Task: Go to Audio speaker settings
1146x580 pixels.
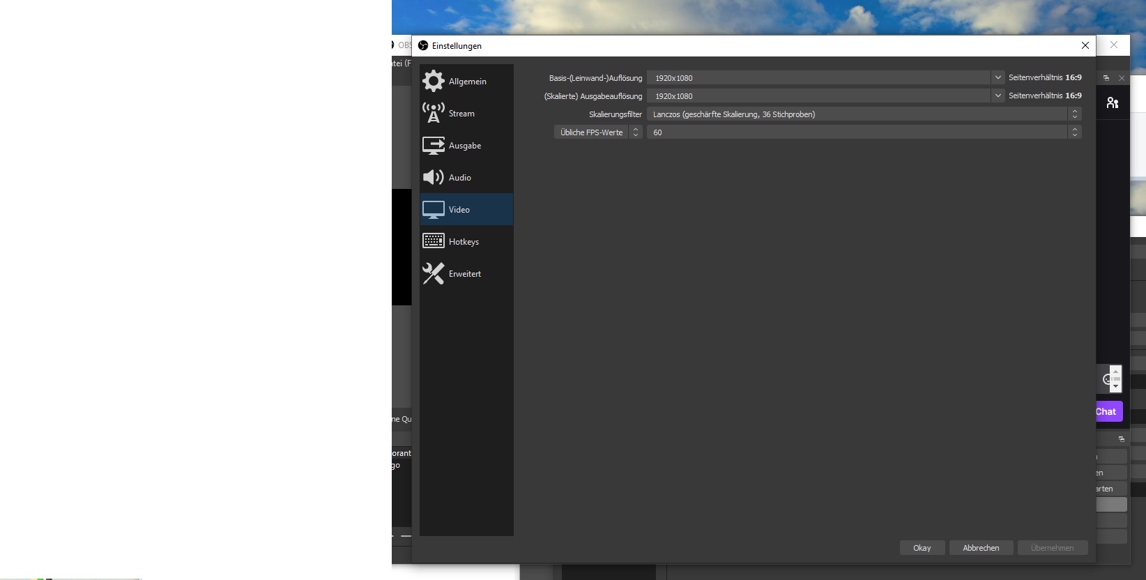Action: coord(433,177)
